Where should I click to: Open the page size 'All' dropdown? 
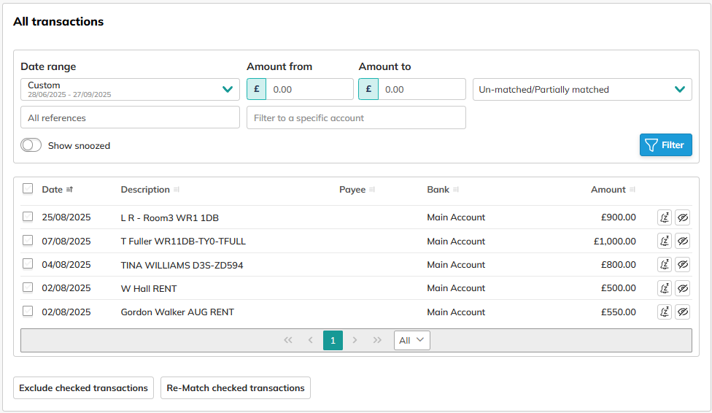(x=411, y=340)
